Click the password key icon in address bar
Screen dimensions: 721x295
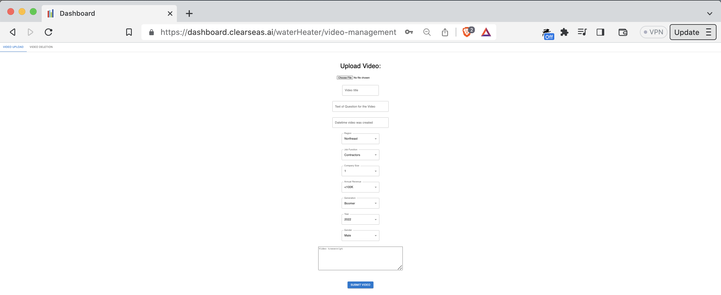409,32
